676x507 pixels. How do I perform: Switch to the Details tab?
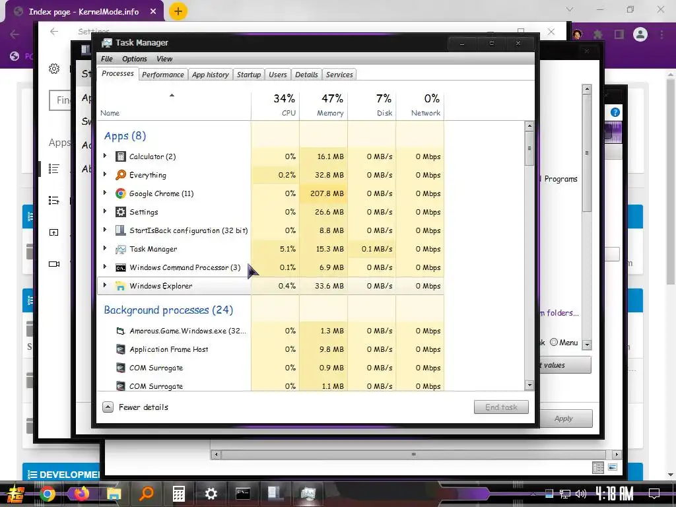[x=306, y=75]
